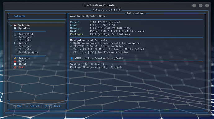Screen dimensions: 214x119
Task: Choose Packages under Installed
Action: [25, 37]
